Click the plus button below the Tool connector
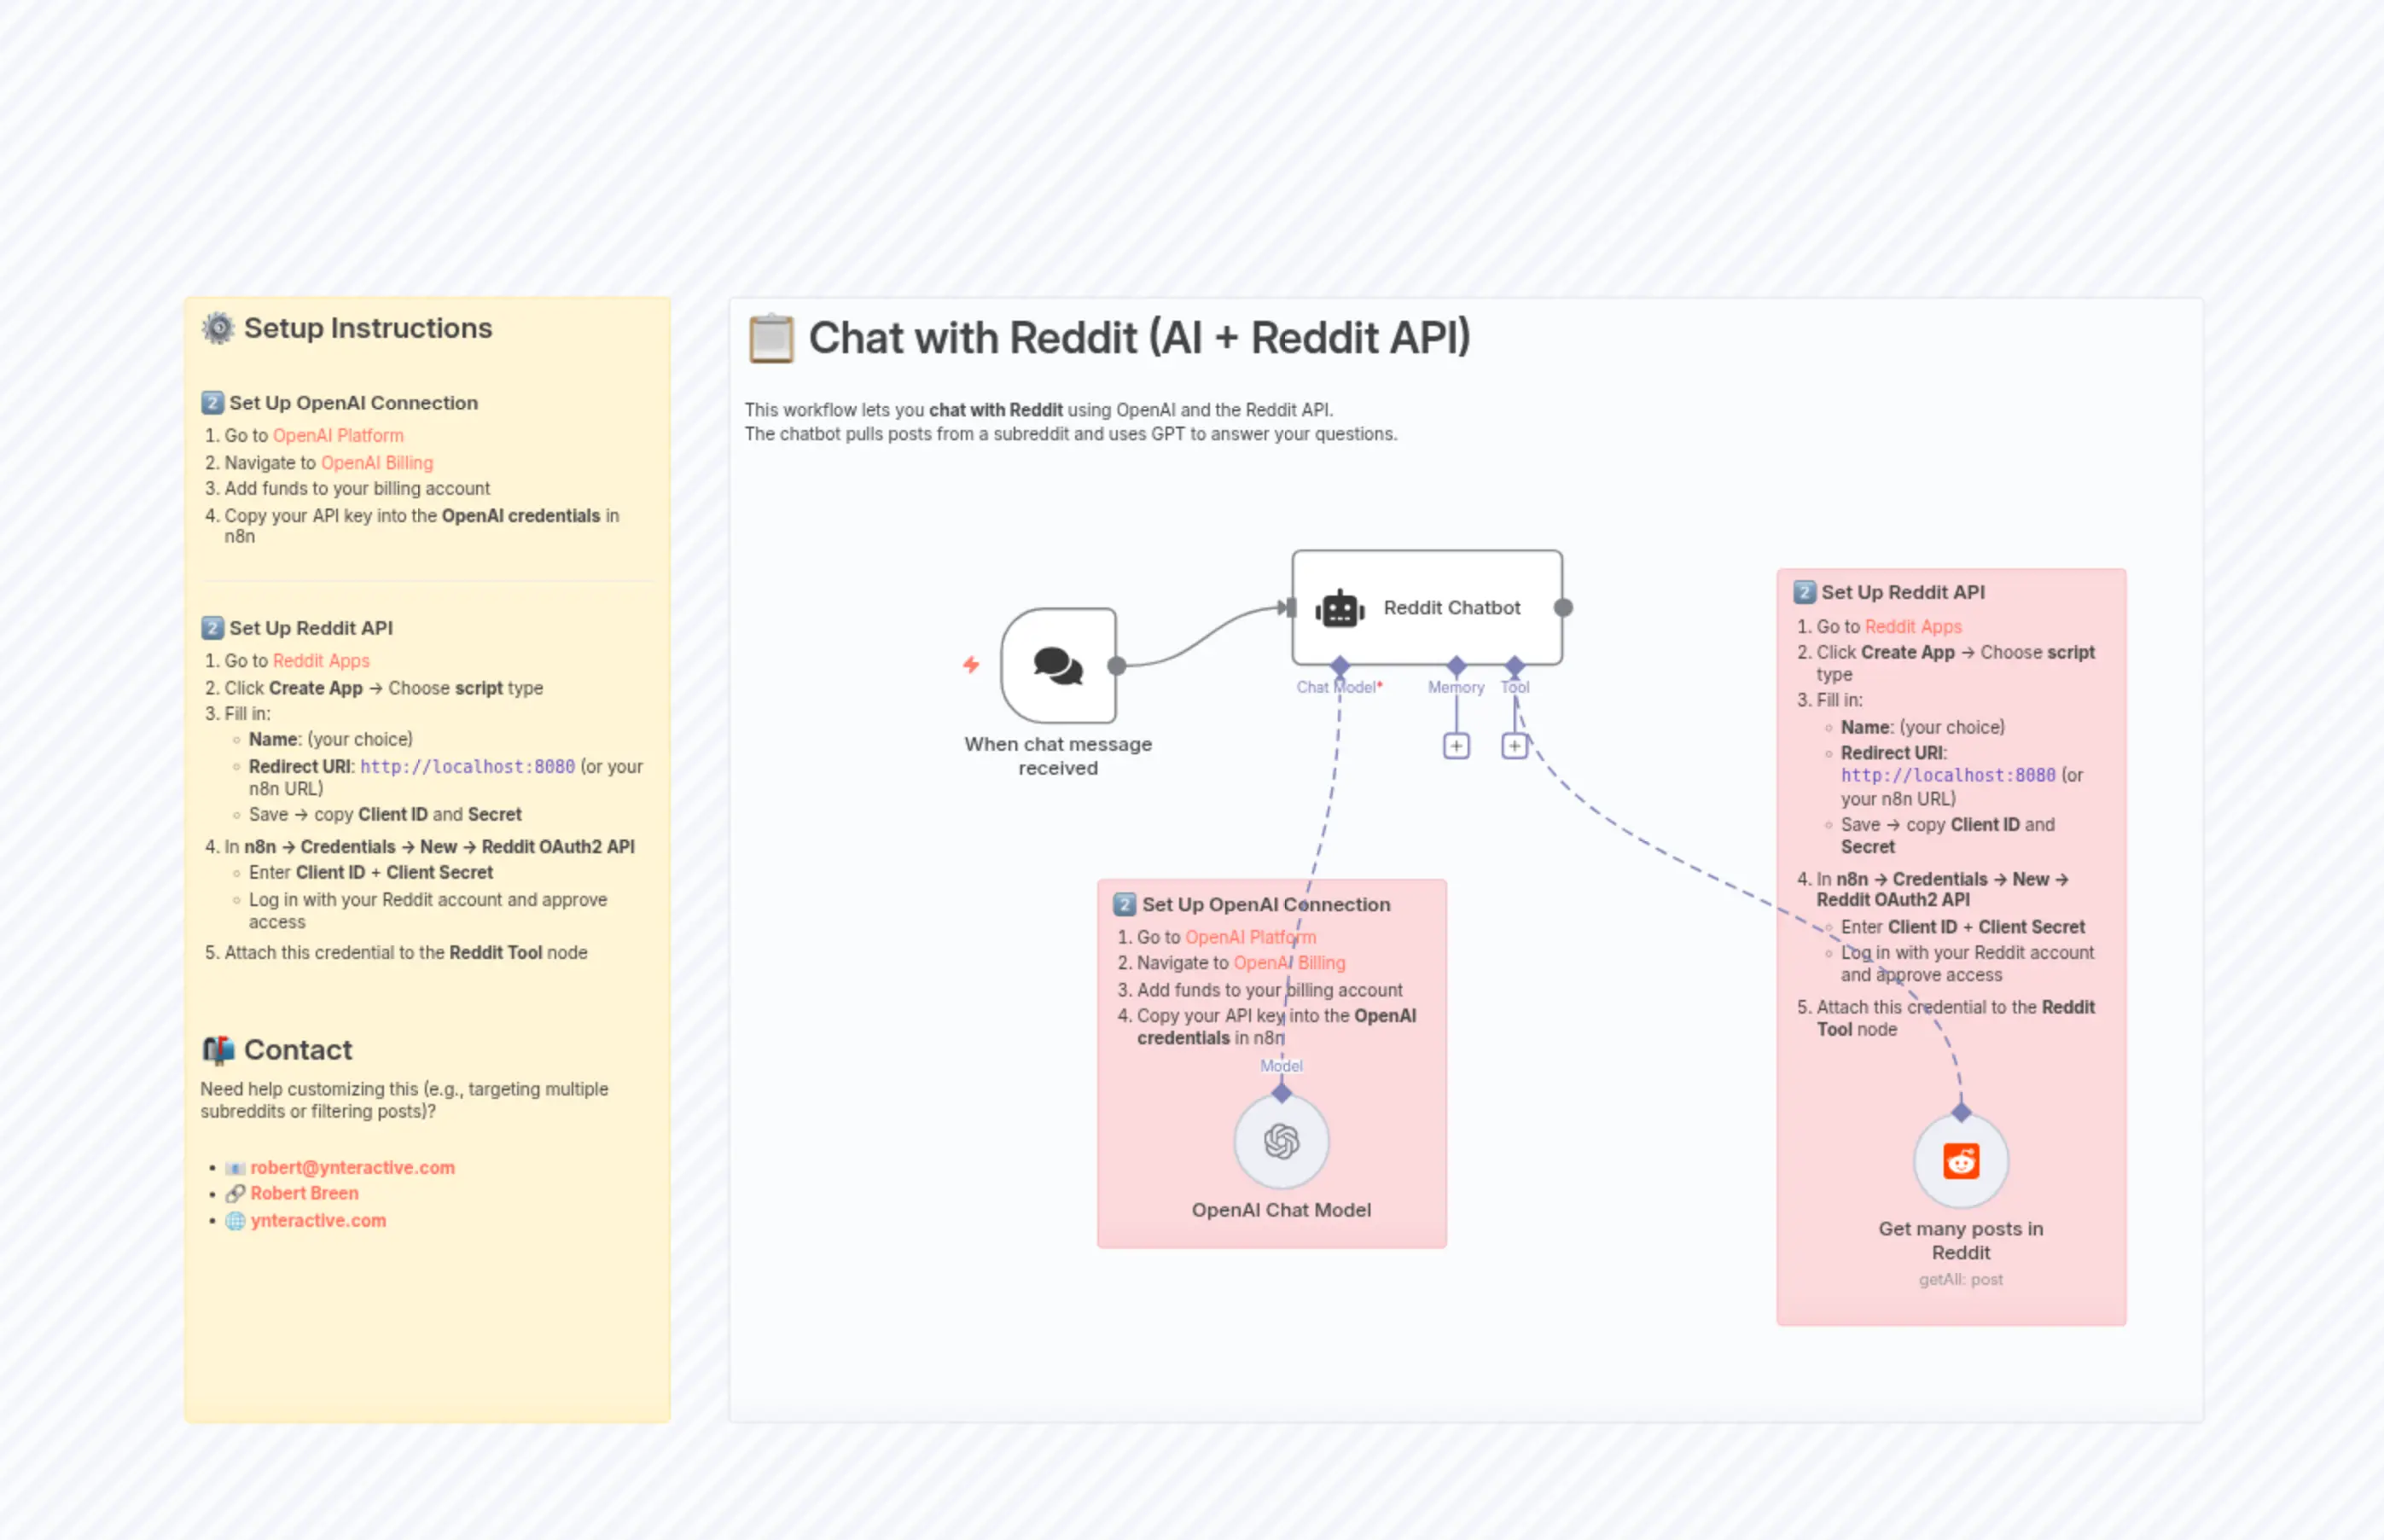Screen dimensions: 2384x1540 tap(1514, 745)
